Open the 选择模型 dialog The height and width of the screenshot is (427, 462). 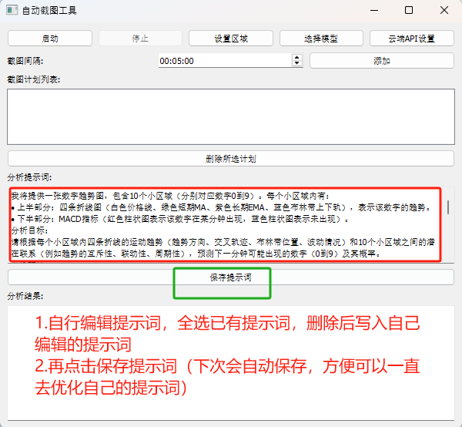pos(321,39)
